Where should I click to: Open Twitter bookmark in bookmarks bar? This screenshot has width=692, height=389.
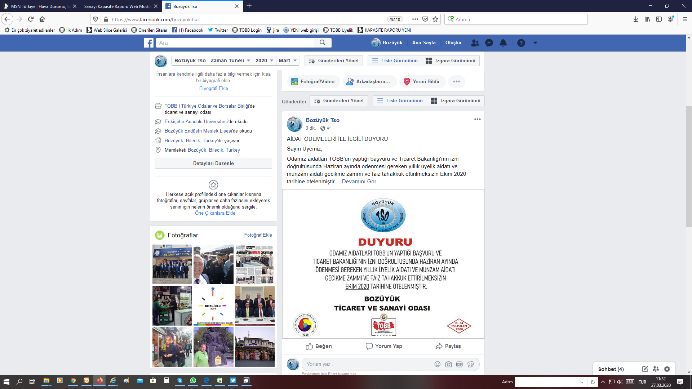point(218,30)
